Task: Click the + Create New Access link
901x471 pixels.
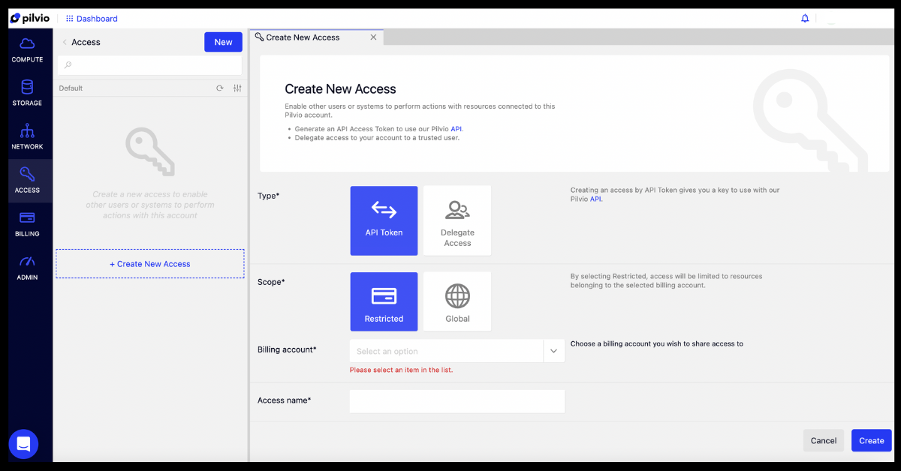Action: [150, 264]
